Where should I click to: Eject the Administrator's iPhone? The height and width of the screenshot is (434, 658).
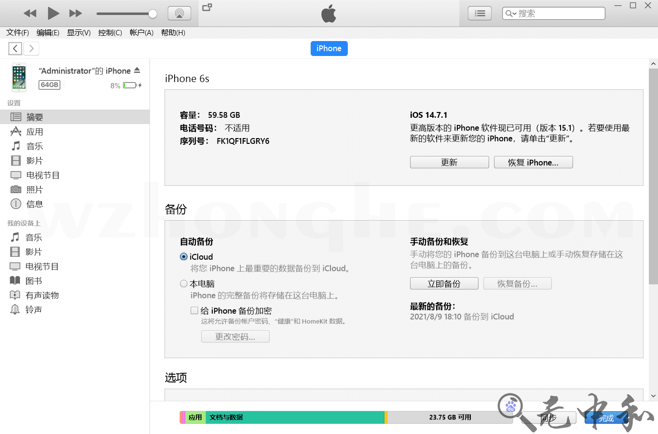point(137,70)
